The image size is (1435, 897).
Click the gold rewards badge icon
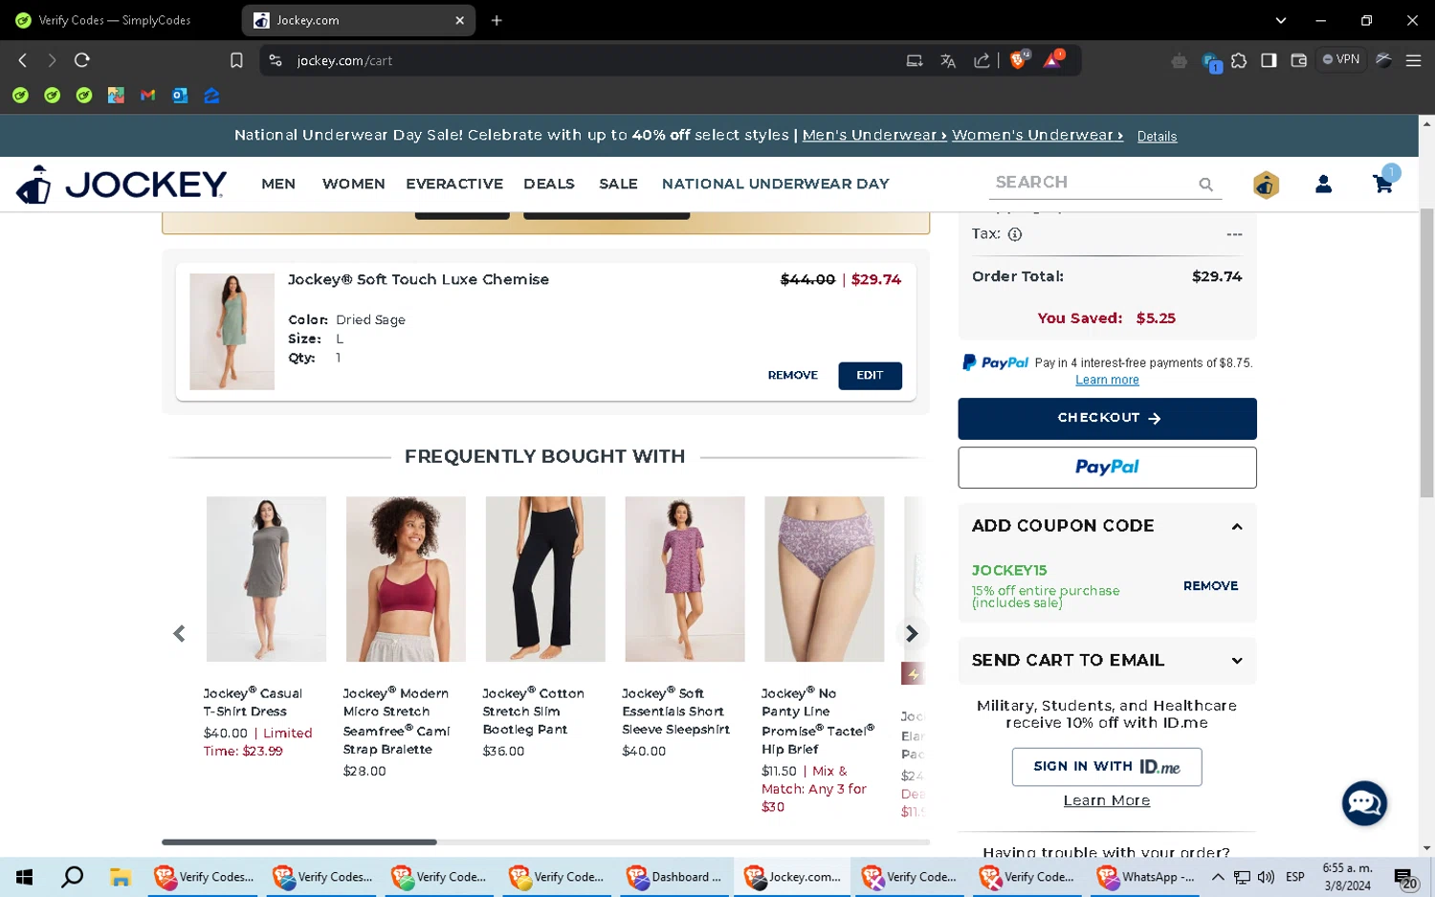coord(1266,185)
